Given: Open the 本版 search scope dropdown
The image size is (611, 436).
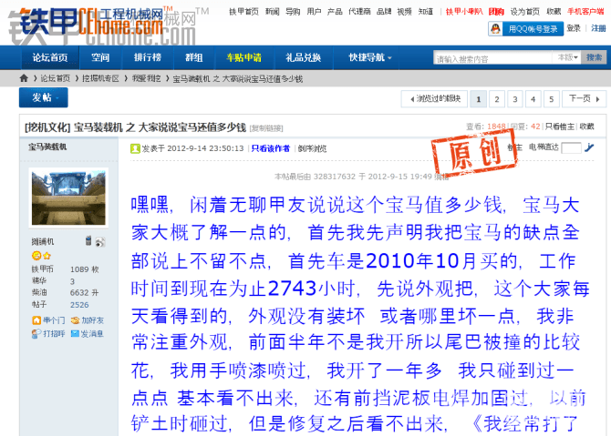Looking at the screenshot, I should [567, 57].
